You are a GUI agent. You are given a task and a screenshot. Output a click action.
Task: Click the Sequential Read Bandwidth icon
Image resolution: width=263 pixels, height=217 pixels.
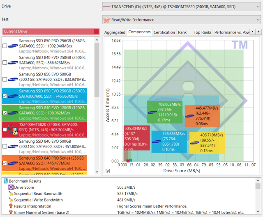[x=11, y=194]
